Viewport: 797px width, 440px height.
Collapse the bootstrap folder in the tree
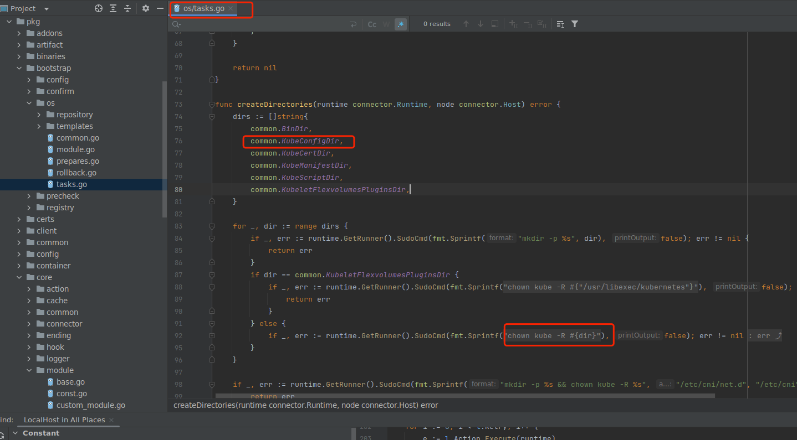click(18, 68)
